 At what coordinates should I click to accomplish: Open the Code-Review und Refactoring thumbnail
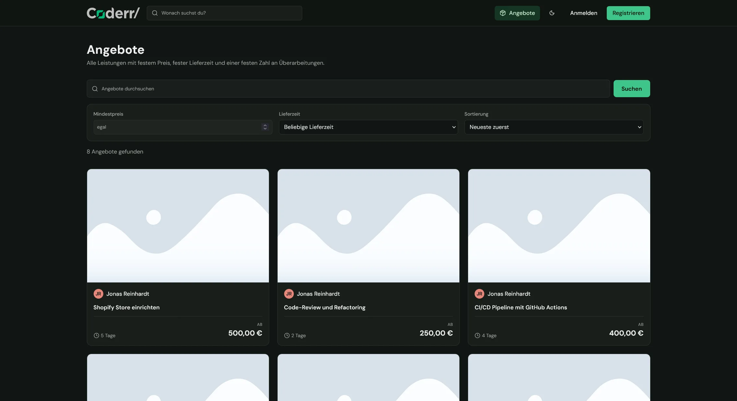pos(368,226)
